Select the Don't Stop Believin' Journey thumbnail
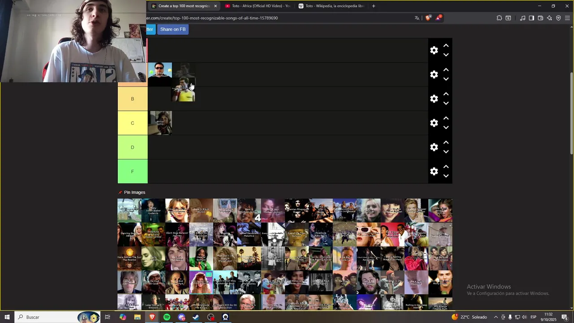 tap(177, 235)
